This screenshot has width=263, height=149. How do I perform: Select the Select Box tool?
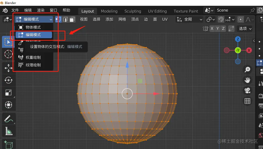click(x=8, y=42)
